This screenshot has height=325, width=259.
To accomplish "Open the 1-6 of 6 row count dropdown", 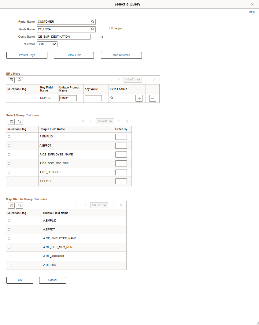I will point(105,121).
